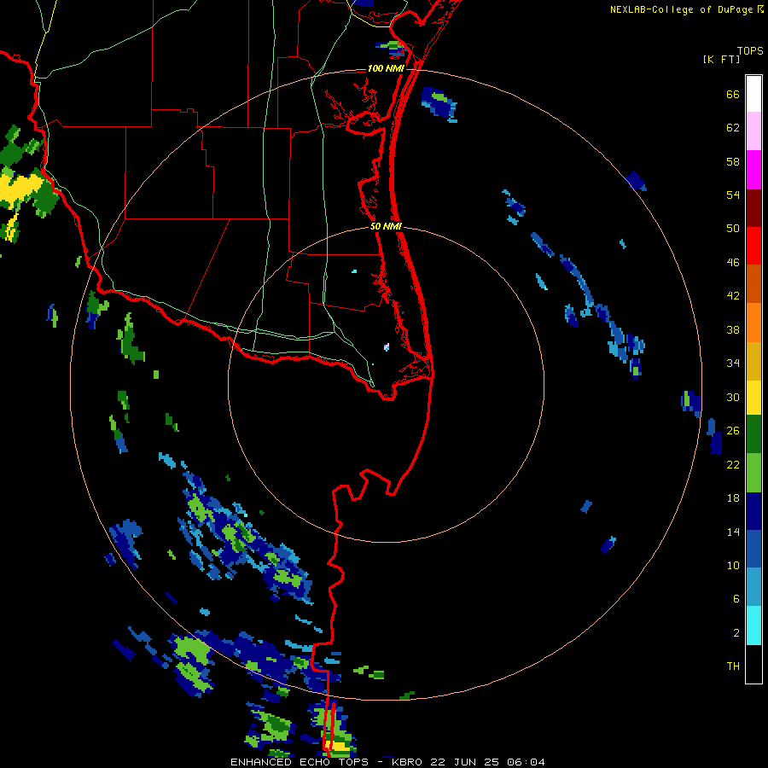Click the 54 legend value
Screen dimensions: 768x768
tap(733, 195)
